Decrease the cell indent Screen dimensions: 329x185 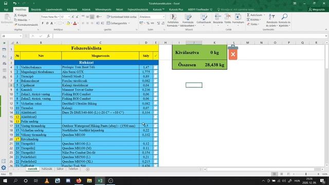point(98,23)
